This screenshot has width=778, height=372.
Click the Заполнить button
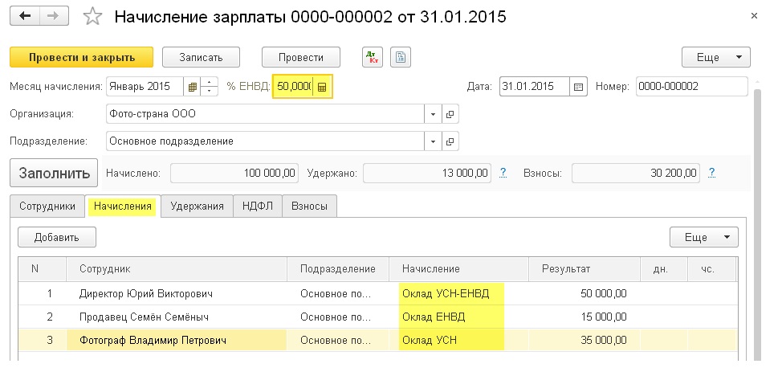point(55,174)
